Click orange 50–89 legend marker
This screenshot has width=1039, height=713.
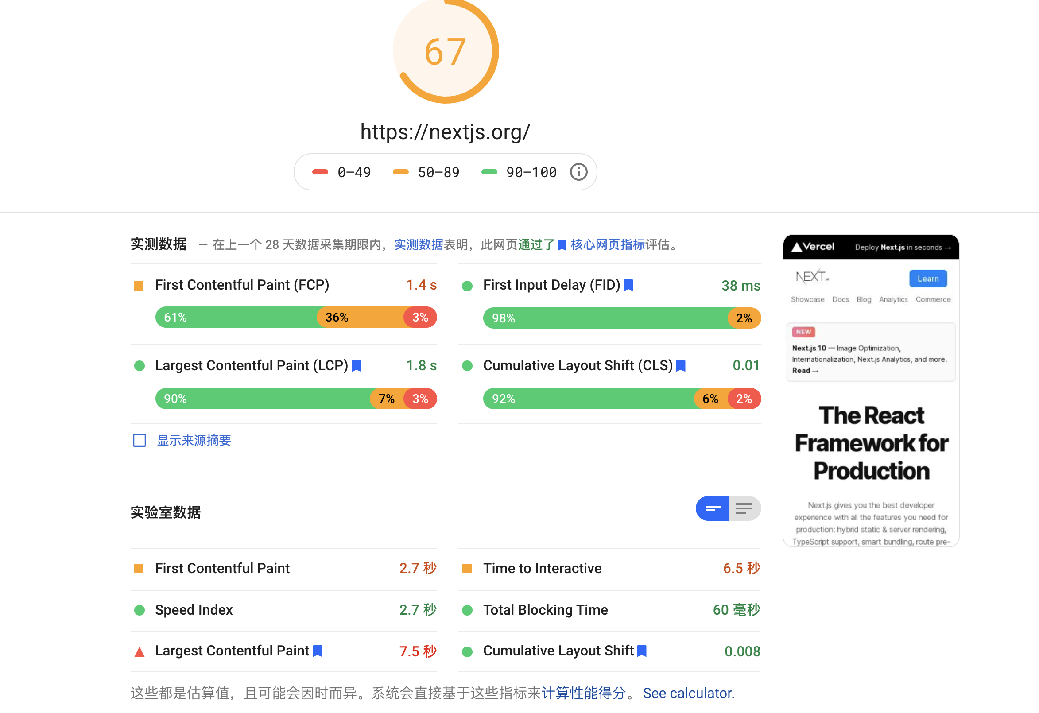[x=400, y=172]
